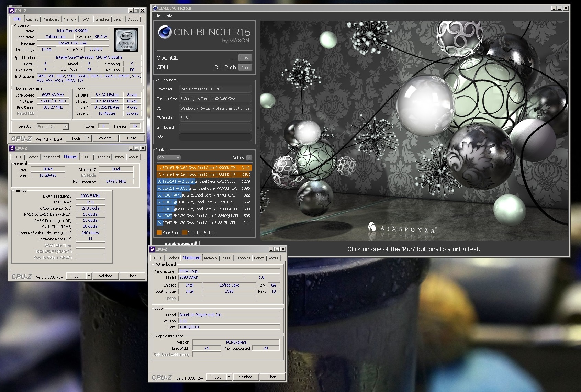This screenshot has width=581, height=392.
Task: Switch to the SPD tab in Mainboard window
Action: [226, 258]
